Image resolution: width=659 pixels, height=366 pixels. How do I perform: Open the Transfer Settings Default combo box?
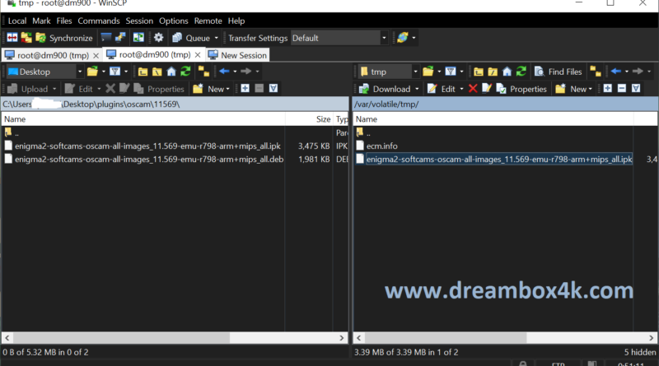(339, 38)
